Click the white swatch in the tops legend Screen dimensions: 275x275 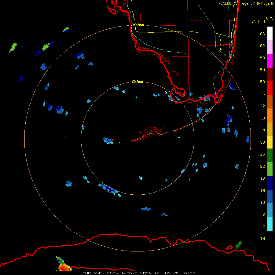coord(270,34)
